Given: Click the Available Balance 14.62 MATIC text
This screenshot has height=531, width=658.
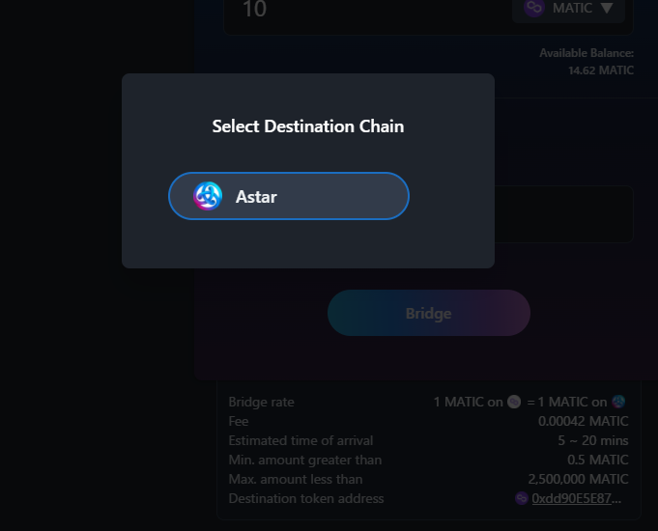Looking at the screenshot, I should pos(600,70).
